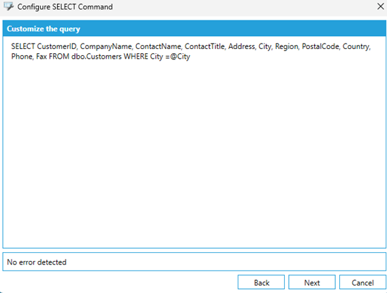Go to the previous step with Back
Viewport: 387px width, 293px height.
pyautogui.click(x=261, y=282)
